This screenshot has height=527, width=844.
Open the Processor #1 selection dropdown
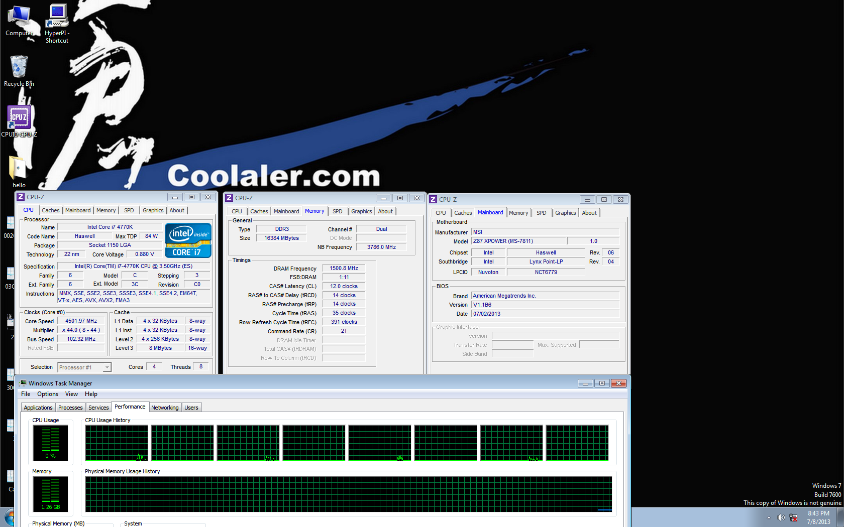[84, 367]
